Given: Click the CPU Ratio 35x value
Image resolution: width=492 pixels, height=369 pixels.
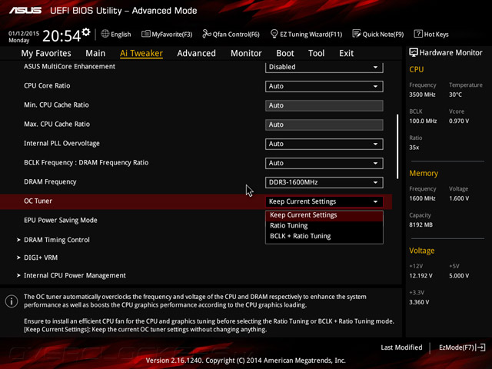Looking at the screenshot, I should (414, 148).
